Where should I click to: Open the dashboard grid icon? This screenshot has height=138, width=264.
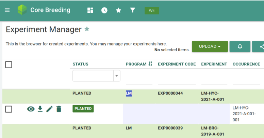(90, 10)
